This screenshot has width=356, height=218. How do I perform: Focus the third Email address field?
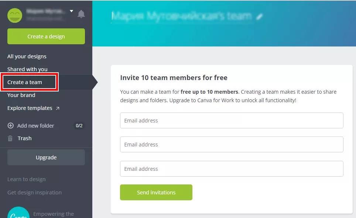coord(232,169)
